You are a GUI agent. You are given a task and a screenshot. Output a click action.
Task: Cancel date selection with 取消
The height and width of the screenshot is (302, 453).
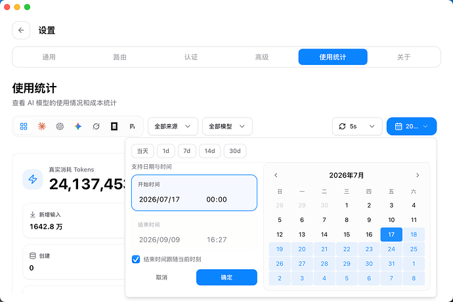click(x=162, y=278)
